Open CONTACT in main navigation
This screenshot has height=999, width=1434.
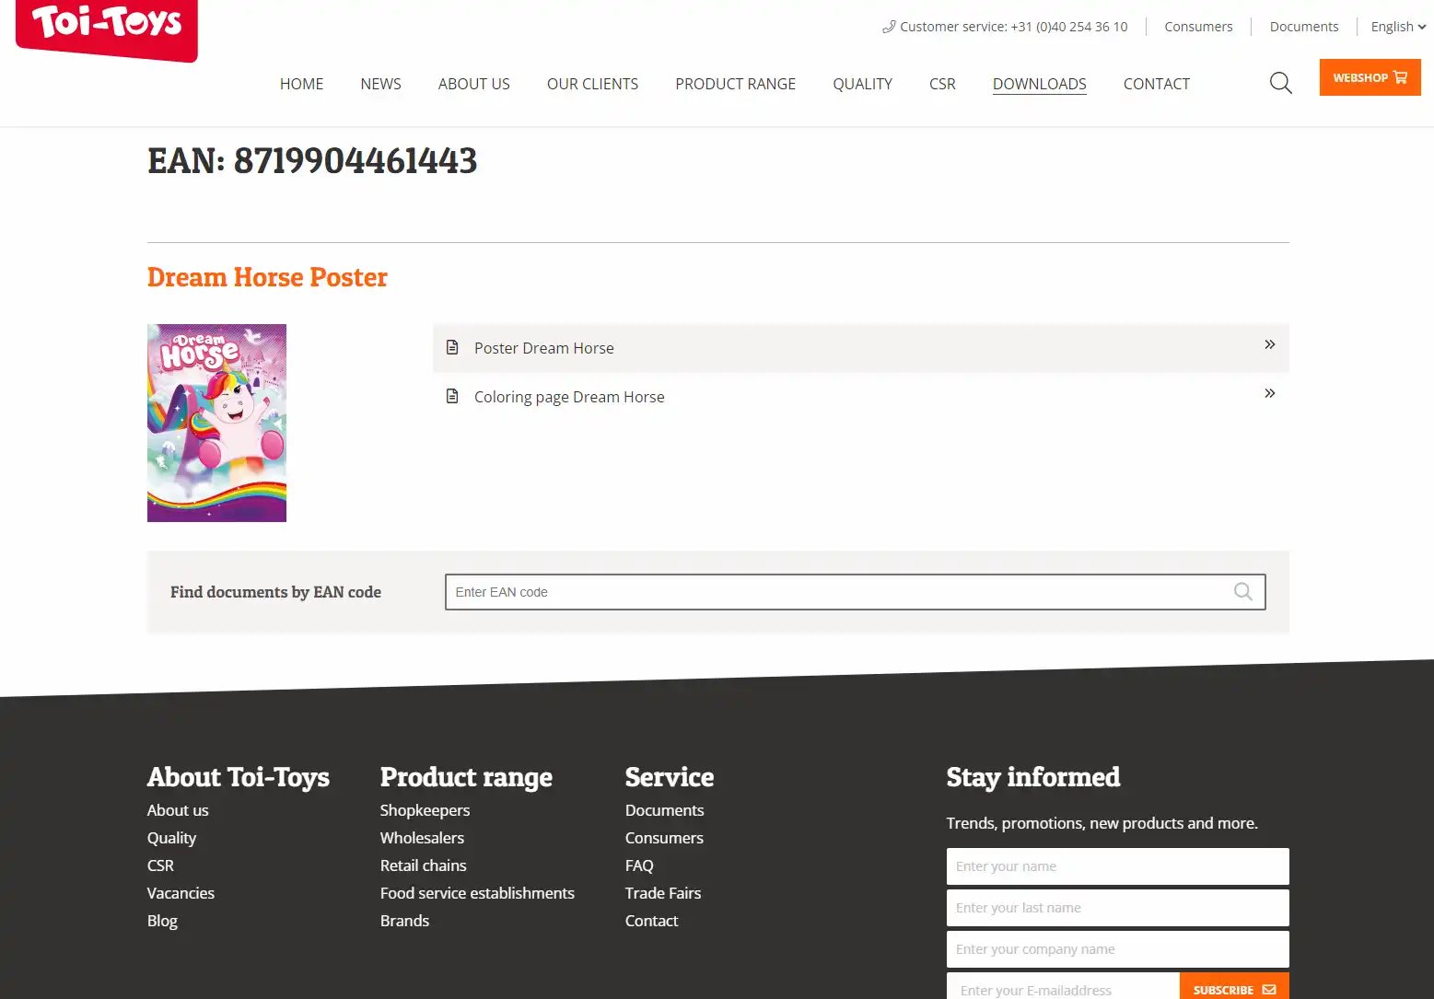click(1156, 84)
